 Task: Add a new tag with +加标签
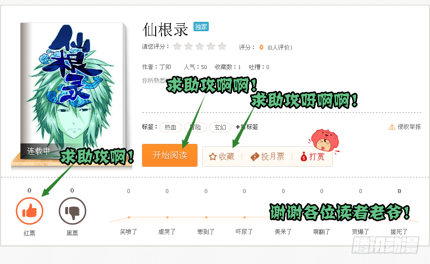247,127
